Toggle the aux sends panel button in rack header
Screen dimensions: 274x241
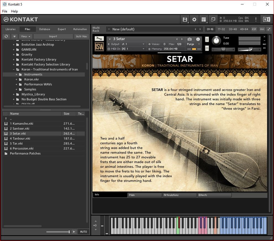262,29
